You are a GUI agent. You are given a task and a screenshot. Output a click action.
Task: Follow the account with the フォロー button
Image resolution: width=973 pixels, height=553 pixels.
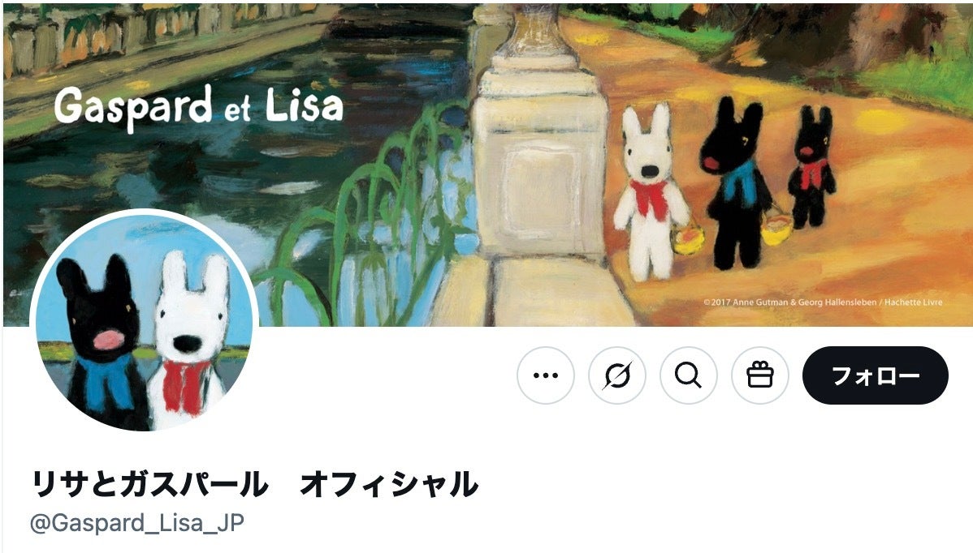(875, 375)
